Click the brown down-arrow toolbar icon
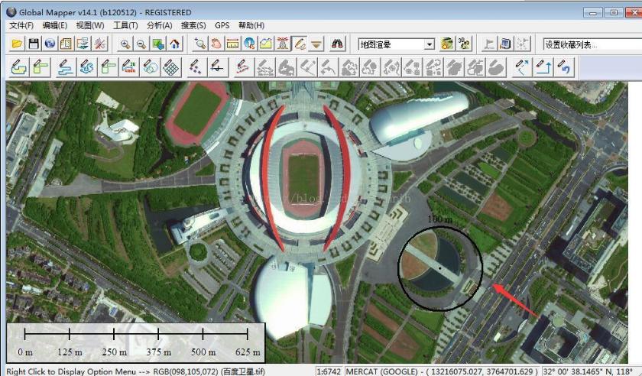The height and width of the screenshot is (376, 642). (x=316, y=44)
